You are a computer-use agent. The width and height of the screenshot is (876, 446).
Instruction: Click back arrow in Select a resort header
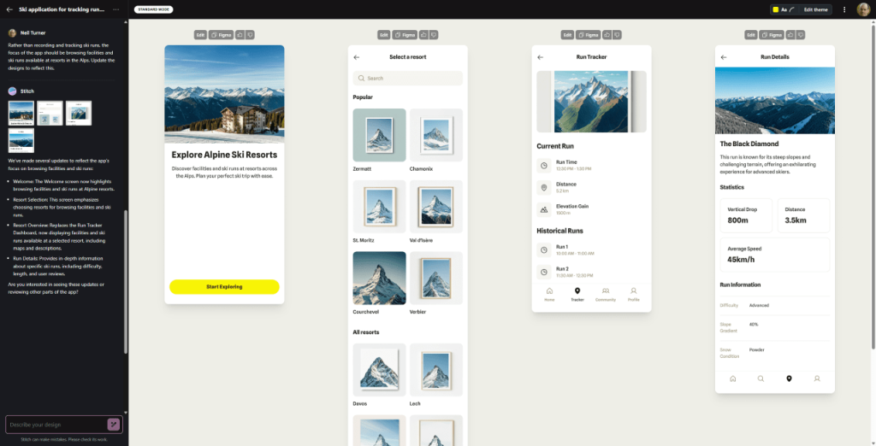(x=357, y=57)
